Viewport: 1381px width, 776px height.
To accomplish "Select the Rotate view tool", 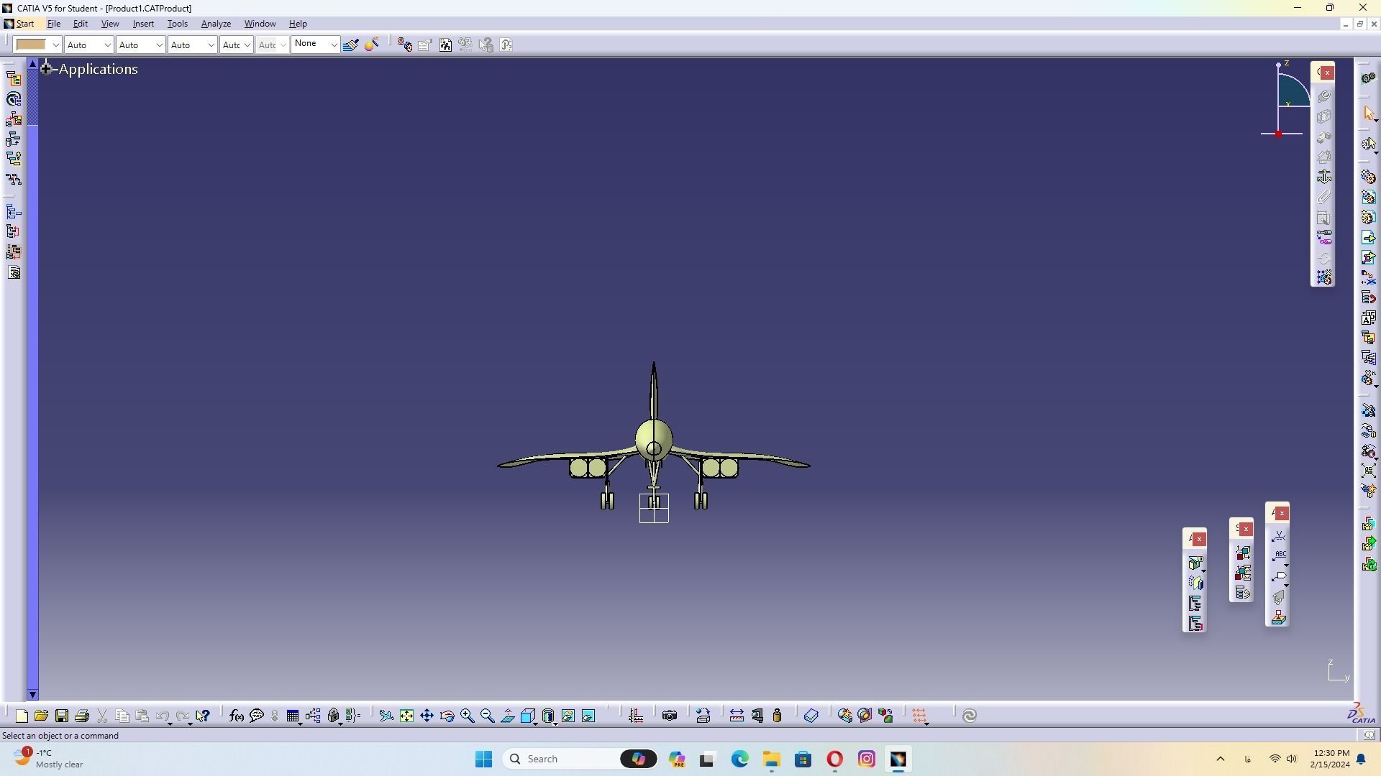I will (447, 716).
